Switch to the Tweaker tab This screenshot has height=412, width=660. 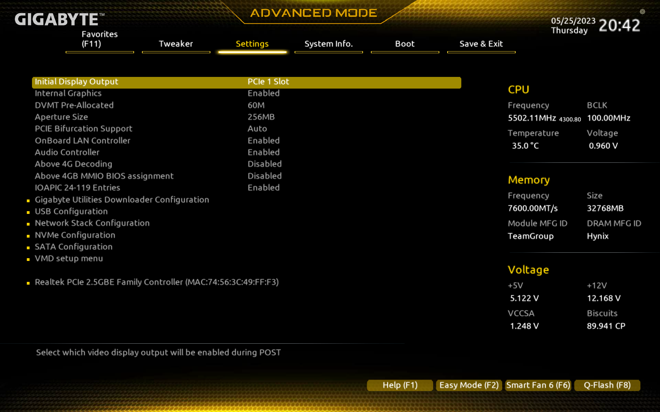coord(176,44)
